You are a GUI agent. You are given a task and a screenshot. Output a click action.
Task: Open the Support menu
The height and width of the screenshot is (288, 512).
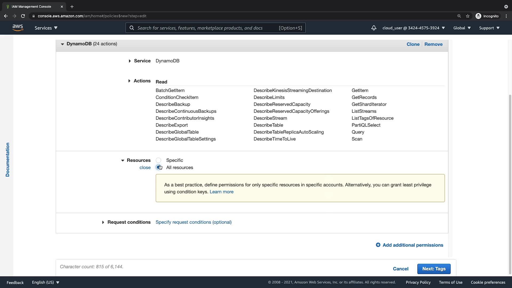click(489, 28)
